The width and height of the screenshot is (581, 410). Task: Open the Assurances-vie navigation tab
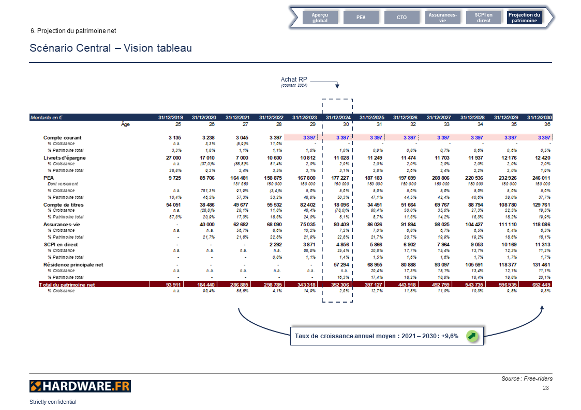tap(442, 18)
